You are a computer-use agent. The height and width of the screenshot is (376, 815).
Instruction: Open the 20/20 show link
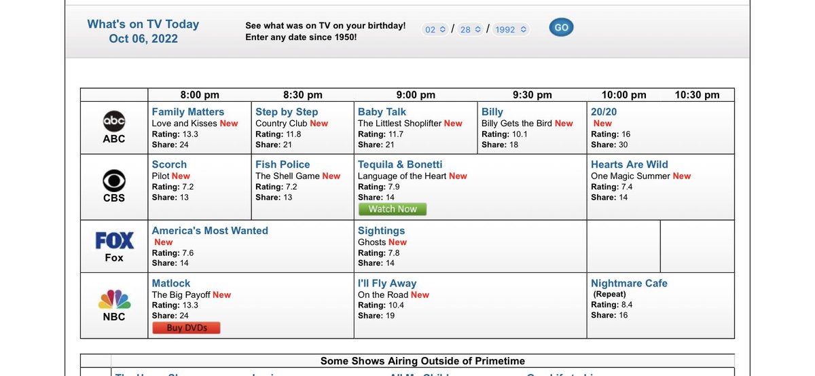(x=604, y=112)
